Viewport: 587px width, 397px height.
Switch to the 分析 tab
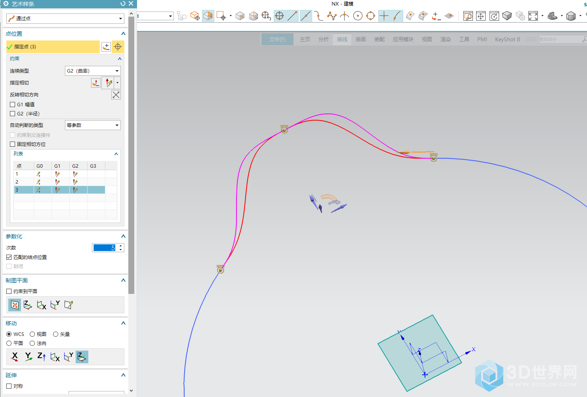tap(324, 39)
